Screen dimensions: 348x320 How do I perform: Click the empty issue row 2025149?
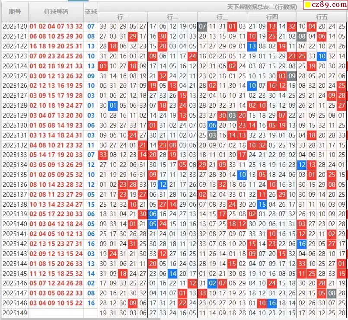pos(15,313)
